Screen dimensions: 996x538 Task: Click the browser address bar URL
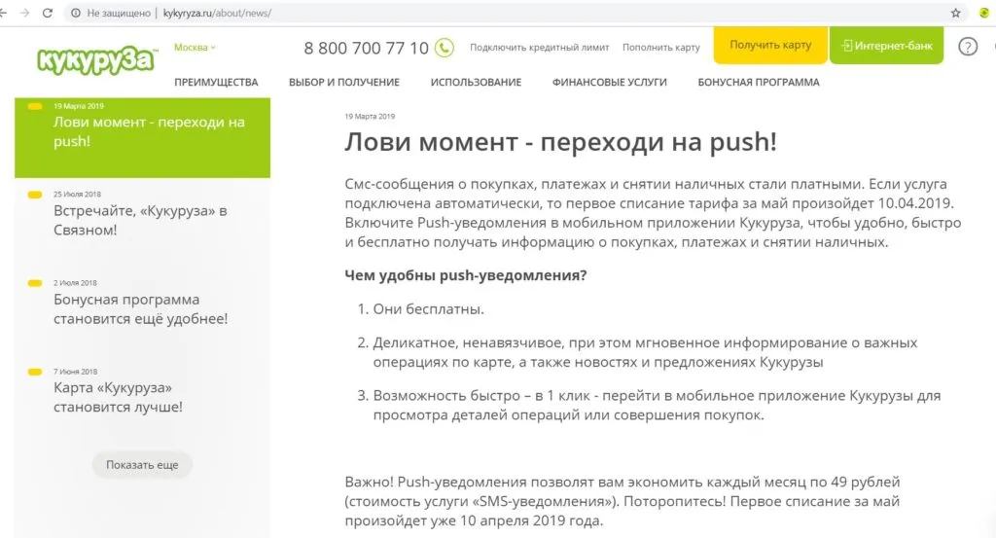pos(217,13)
